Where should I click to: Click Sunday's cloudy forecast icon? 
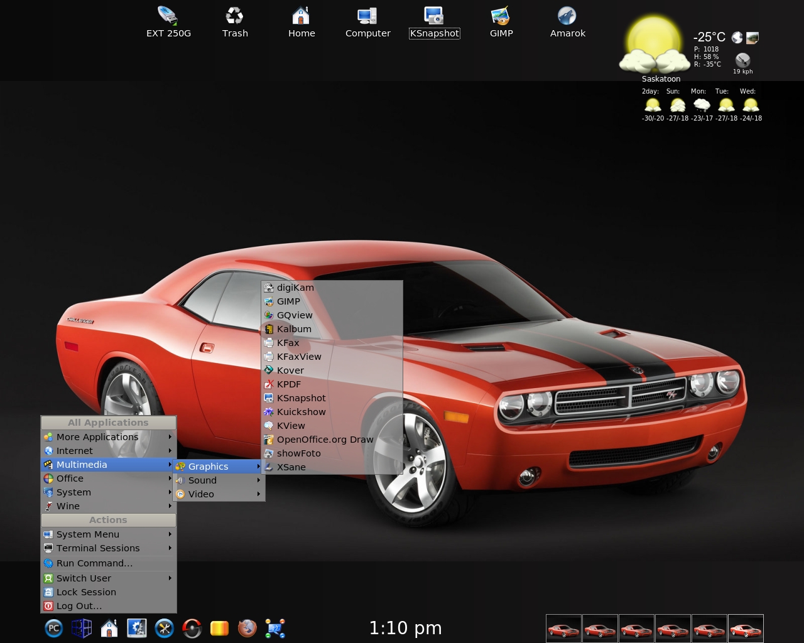(x=677, y=105)
